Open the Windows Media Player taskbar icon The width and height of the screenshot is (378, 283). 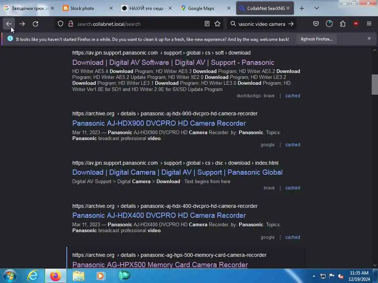(x=101, y=276)
